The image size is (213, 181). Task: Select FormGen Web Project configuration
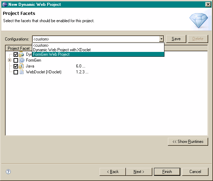51,54
